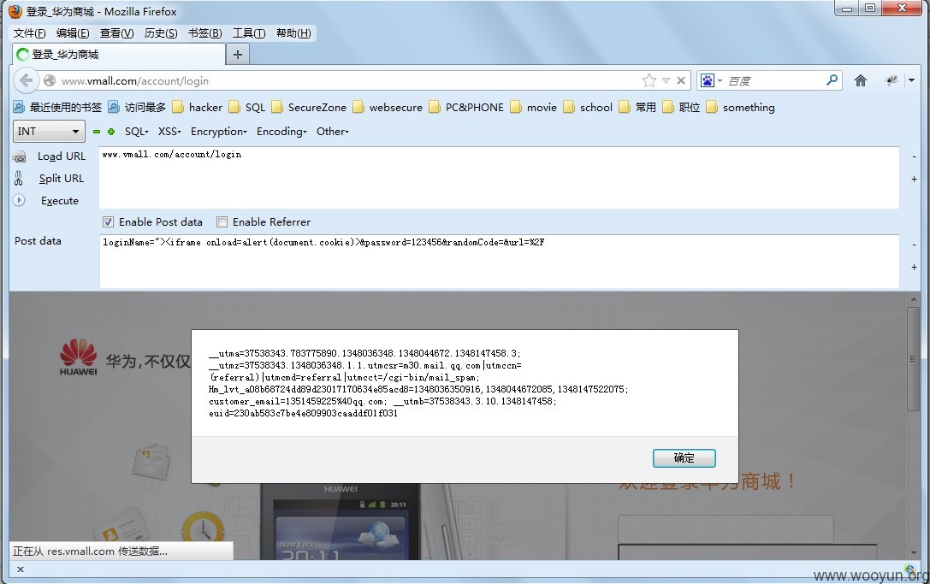The width and height of the screenshot is (930, 584).
Task: Open dropdown arrow beside the spider icon
Action: tap(912, 80)
